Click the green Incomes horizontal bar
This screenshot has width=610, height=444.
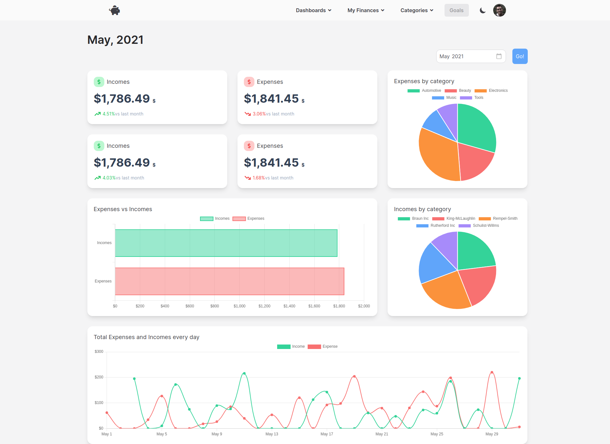[226, 243]
